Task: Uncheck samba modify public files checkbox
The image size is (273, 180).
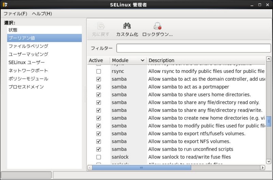Action: [x=99, y=126]
